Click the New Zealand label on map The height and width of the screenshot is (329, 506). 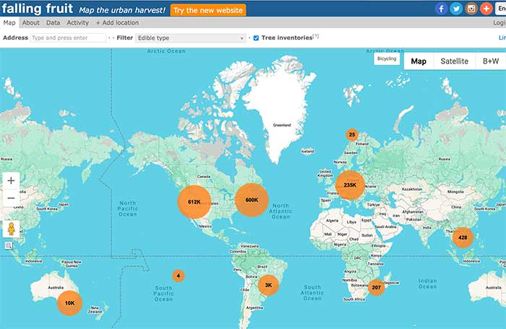click(95, 310)
